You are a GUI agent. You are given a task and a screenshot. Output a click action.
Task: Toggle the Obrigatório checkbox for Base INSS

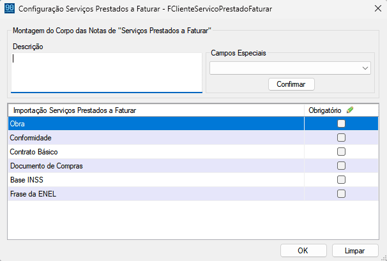click(x=341, y=179)
